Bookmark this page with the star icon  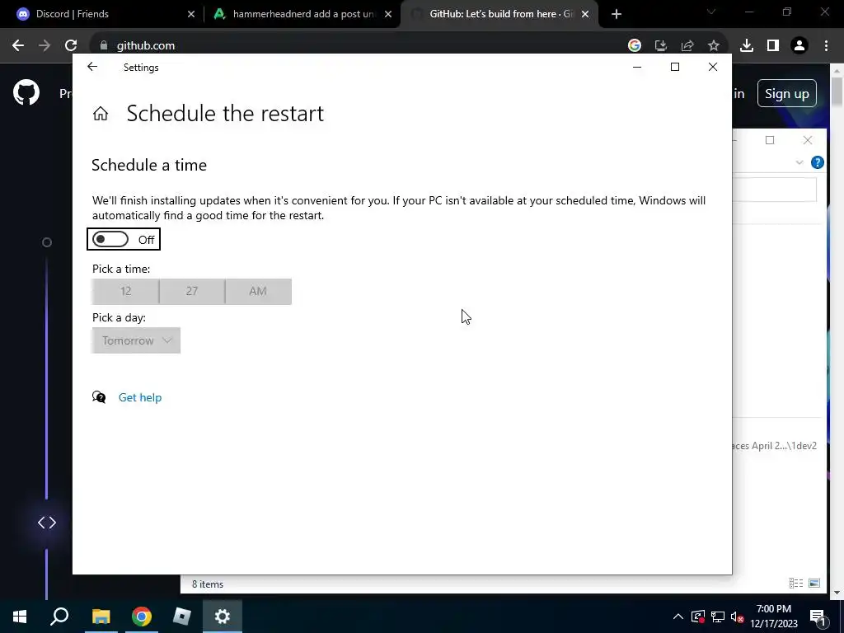(x=714, y=46)
